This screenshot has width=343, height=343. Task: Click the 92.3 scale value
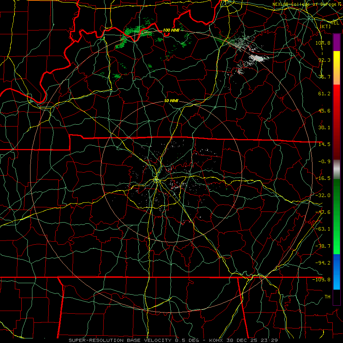(x=324, y=60)
